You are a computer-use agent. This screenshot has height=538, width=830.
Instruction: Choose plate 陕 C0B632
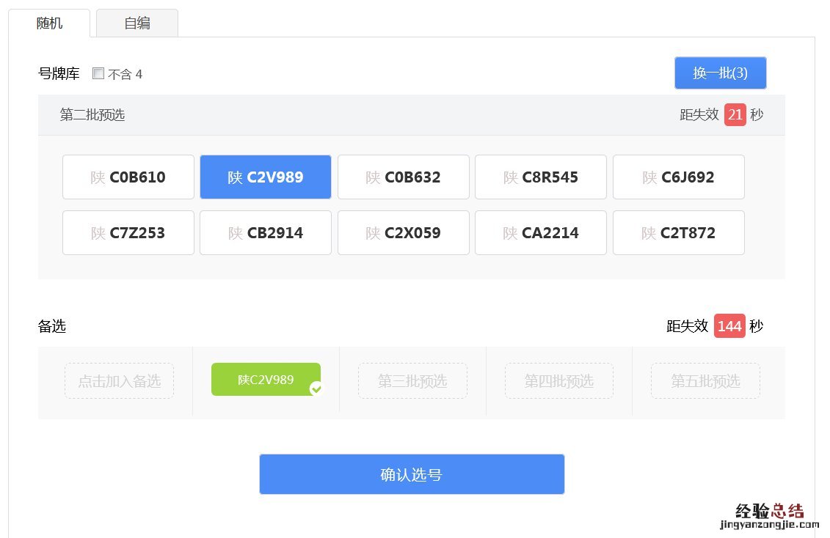(403, 177)
